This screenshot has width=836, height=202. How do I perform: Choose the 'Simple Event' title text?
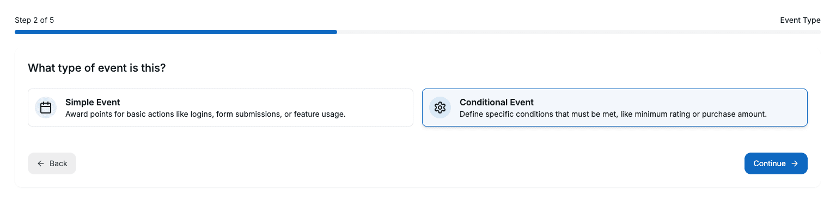coord(93,102)
